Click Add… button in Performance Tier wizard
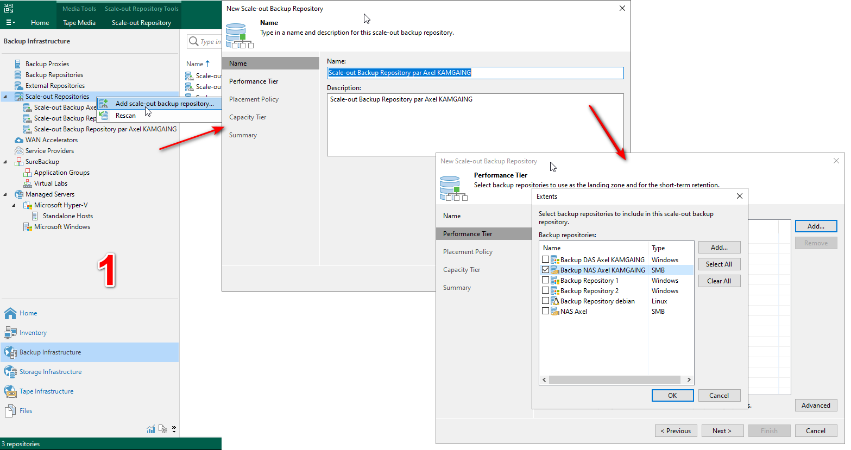 816,226
